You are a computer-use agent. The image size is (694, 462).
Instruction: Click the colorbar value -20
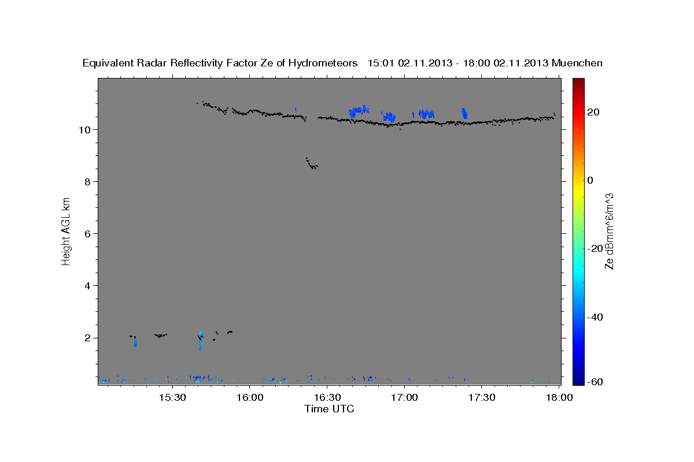[596, 248]
